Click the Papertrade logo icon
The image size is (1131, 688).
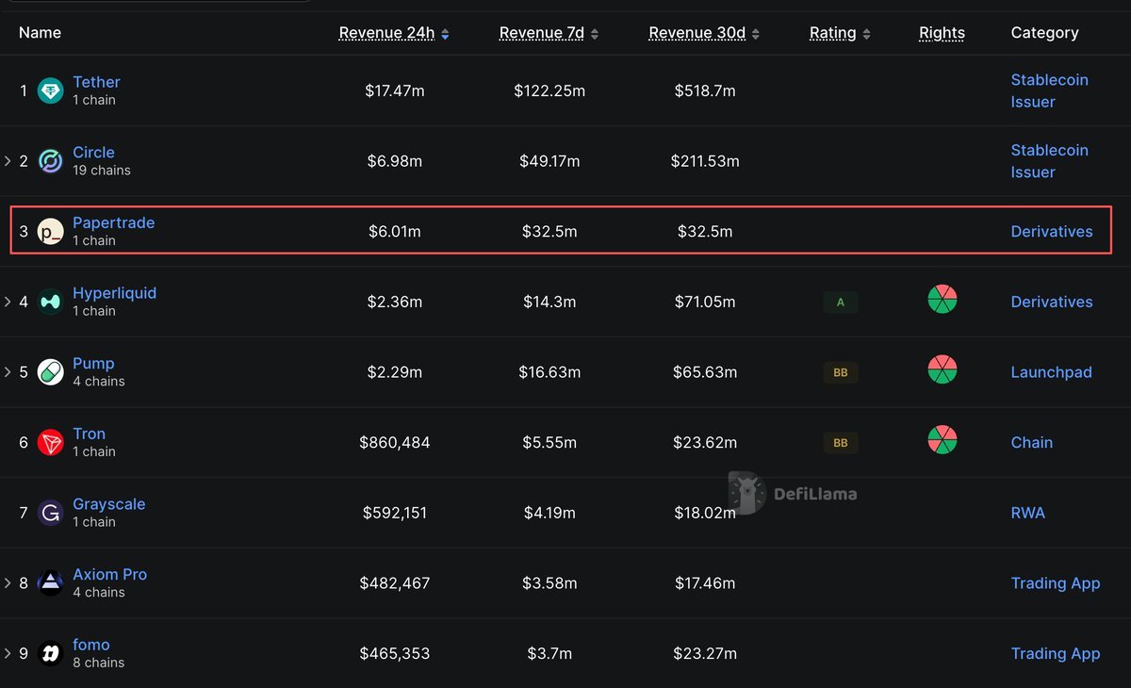pyautogui.click(x=50, y=231)
